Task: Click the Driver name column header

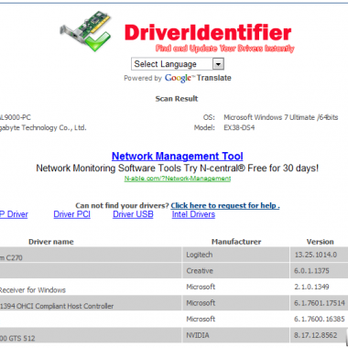Action: point(51,242)
